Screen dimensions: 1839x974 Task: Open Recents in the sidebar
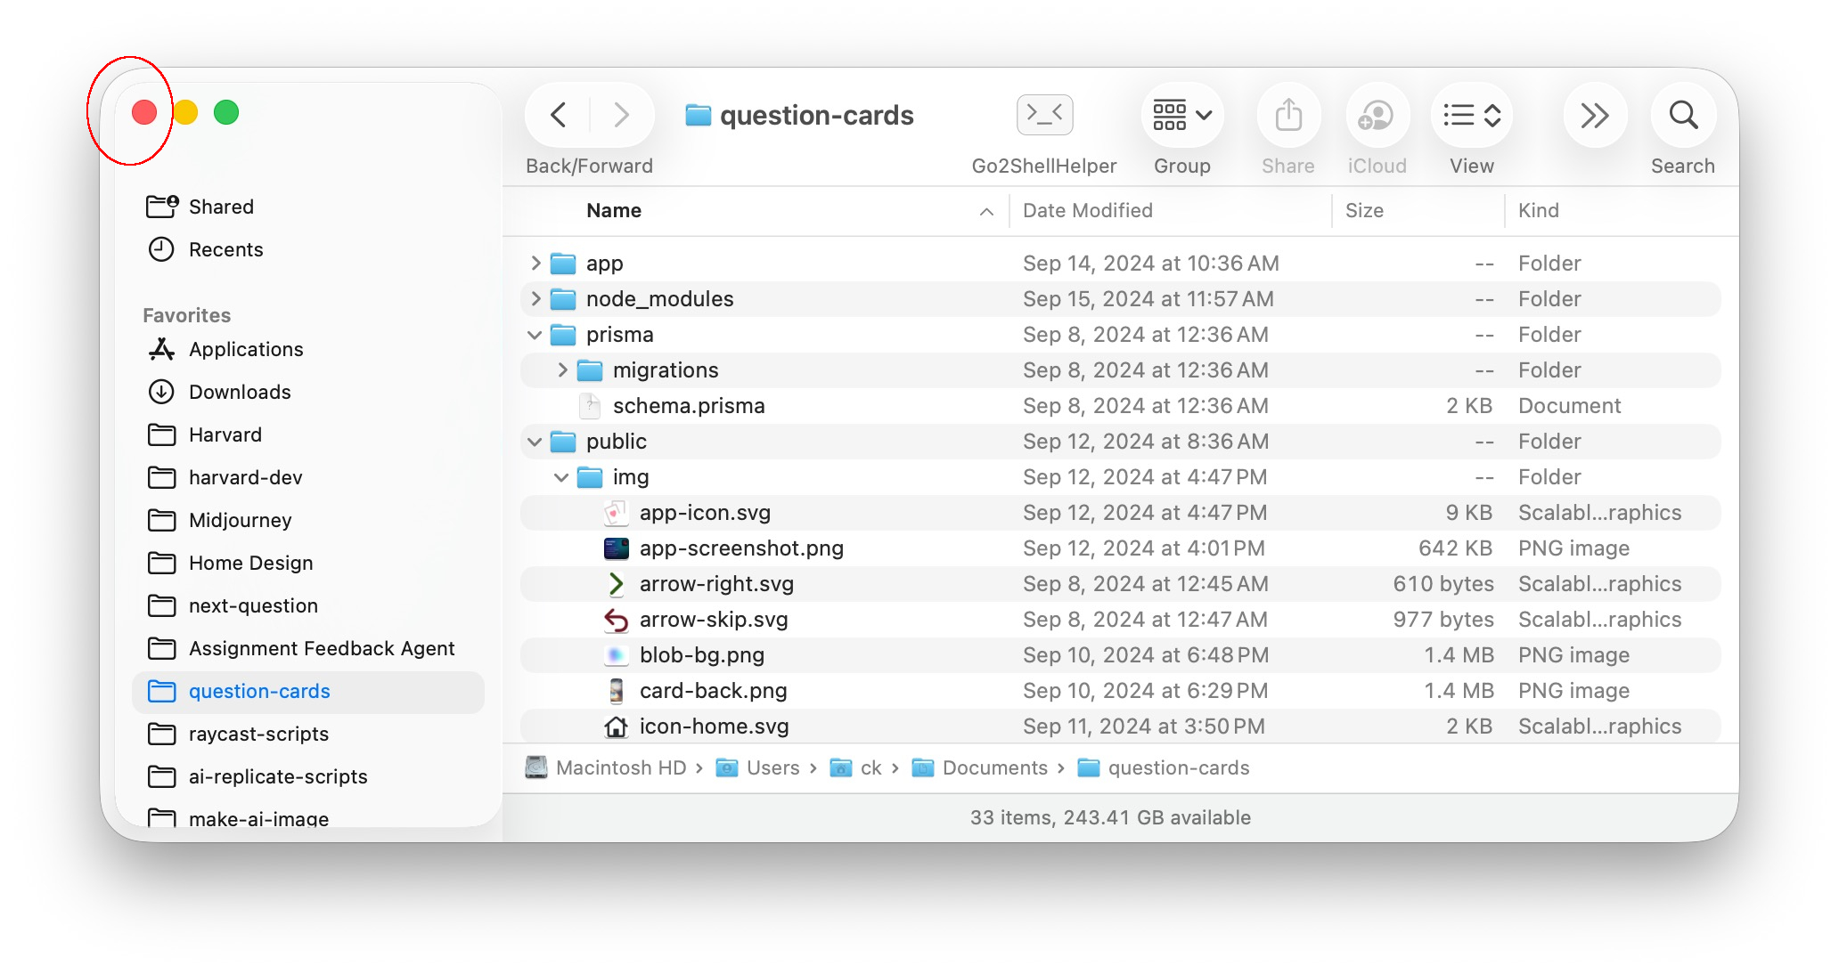tap(307, 249)
